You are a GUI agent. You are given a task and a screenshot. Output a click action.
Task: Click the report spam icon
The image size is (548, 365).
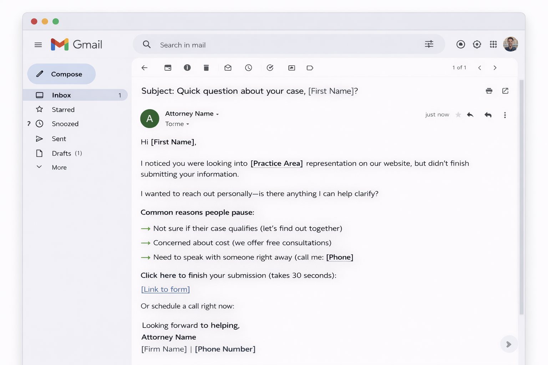click(x=187, y=68)
